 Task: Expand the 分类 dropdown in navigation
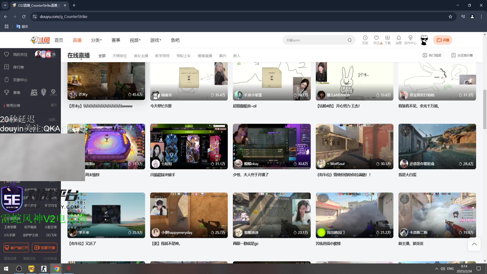coord(96,40)
